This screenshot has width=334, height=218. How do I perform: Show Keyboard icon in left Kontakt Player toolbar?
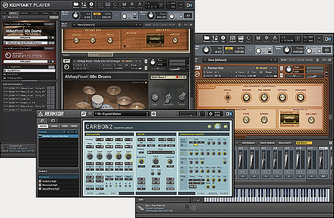(x=108, y=5)
